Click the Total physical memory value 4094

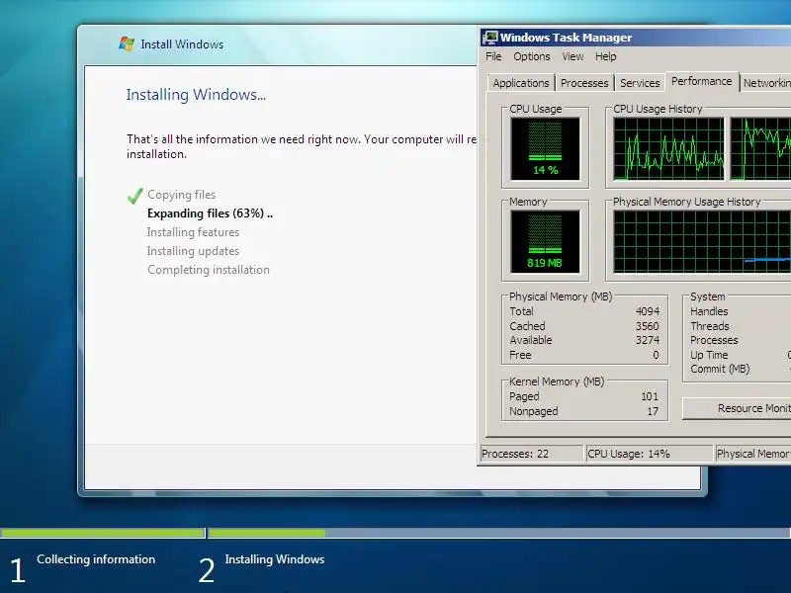click(x=648, y=311)
